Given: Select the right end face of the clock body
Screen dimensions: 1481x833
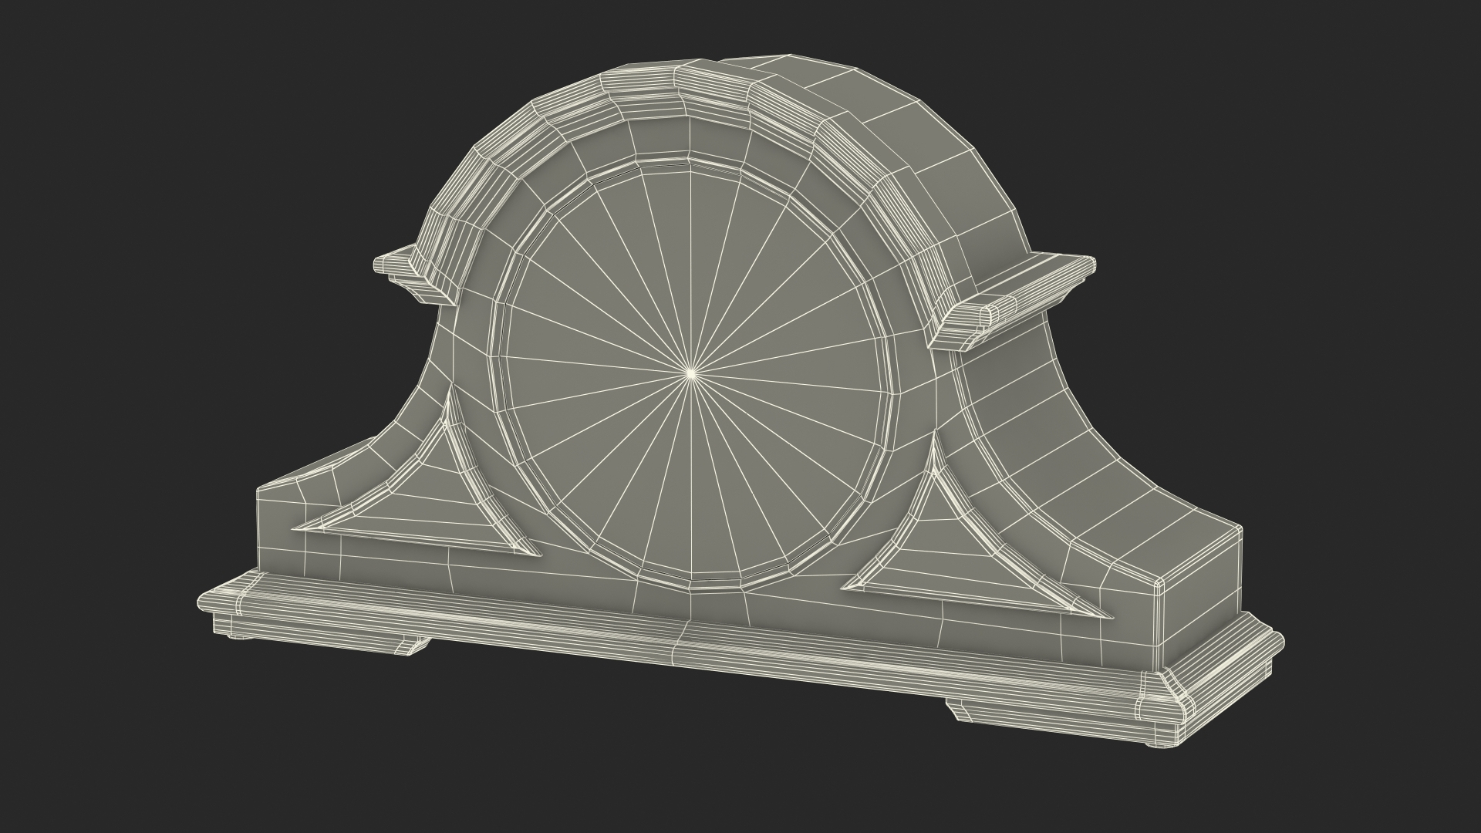Looking at the screenshot, I should [x=1199, y=598].
